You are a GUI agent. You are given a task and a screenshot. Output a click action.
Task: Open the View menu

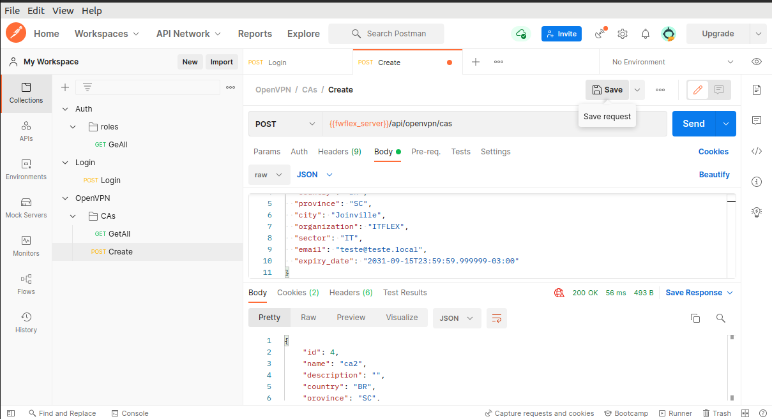coord(63,11)
